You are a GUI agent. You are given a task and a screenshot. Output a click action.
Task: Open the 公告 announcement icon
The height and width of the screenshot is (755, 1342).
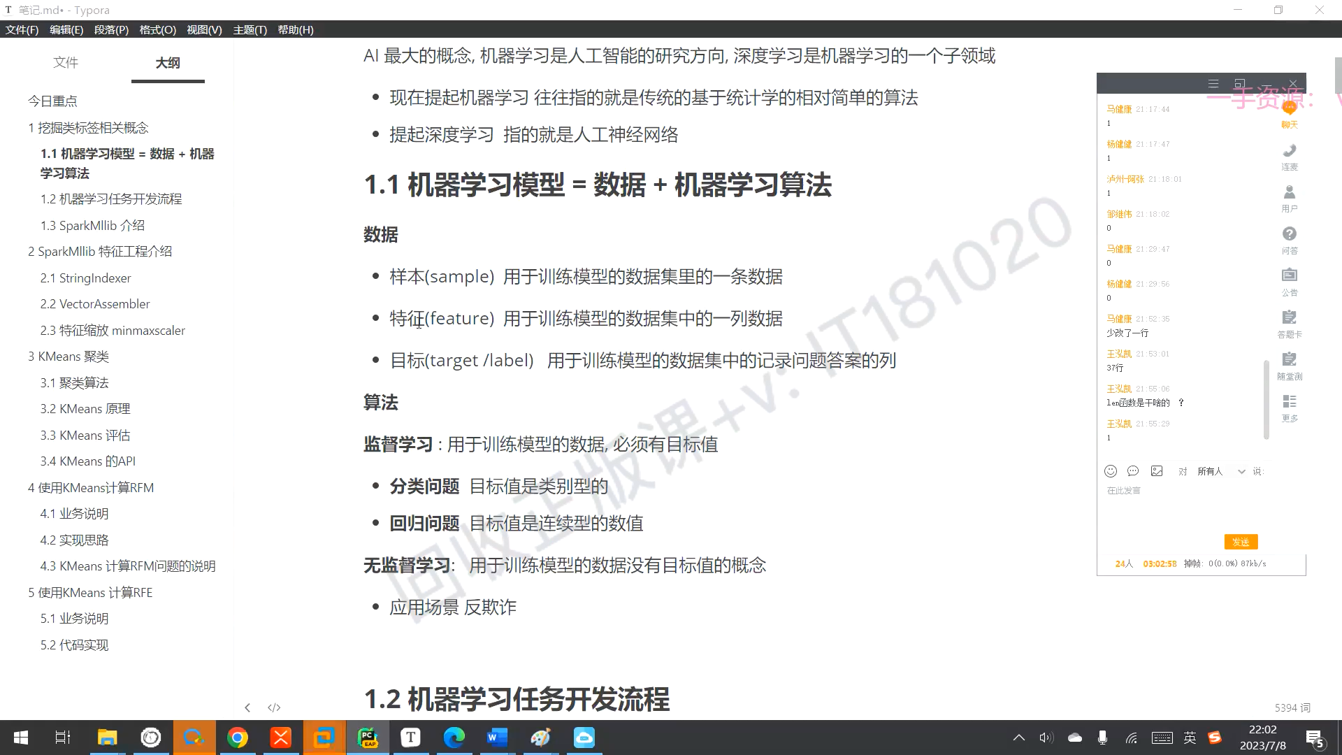pos(1289,276)
